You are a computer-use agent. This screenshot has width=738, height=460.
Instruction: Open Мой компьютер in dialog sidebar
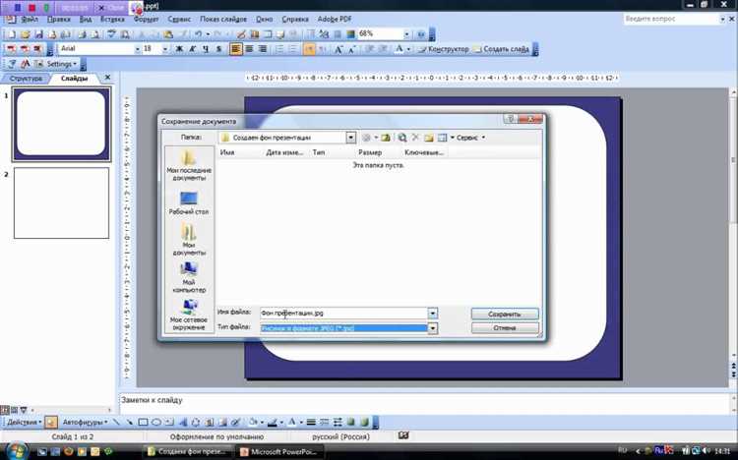[189, 277]
